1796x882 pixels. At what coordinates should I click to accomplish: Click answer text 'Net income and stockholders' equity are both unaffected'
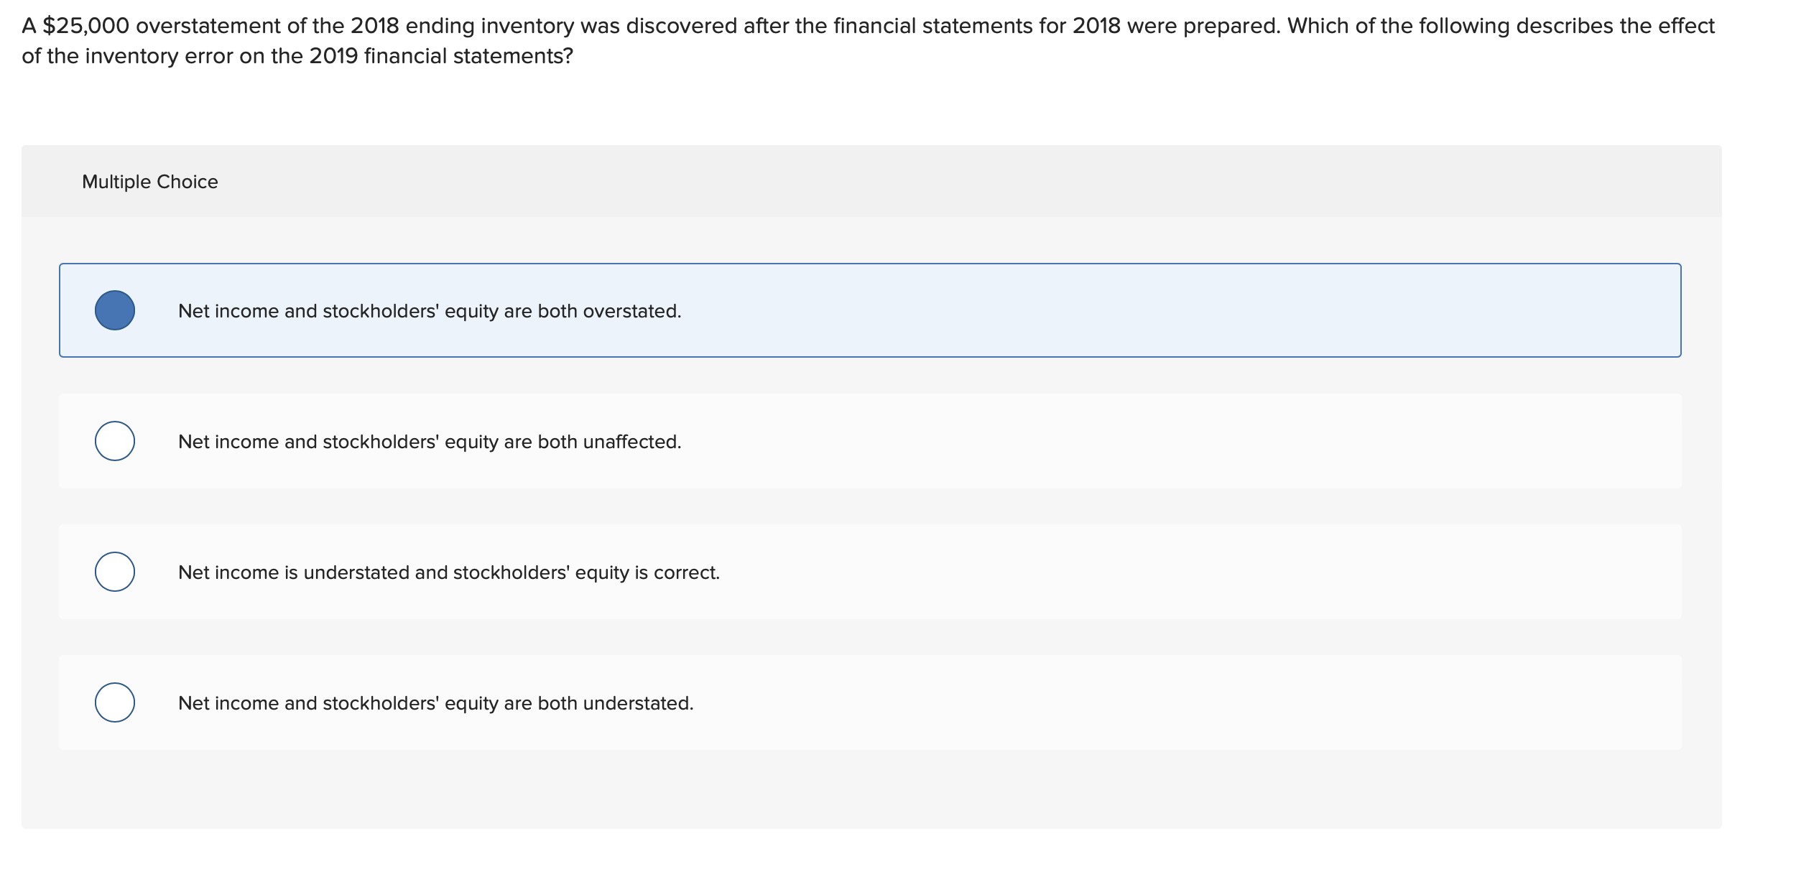click(429, 442)
